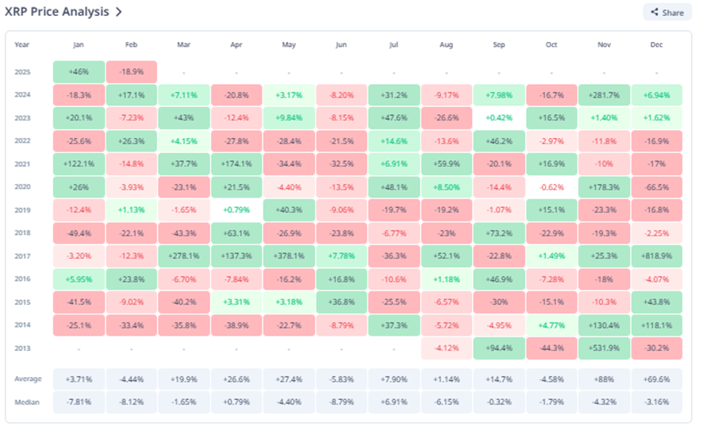Select the +88% November average cell
Viewport: 703px width, 438px height.
(604, 379)
